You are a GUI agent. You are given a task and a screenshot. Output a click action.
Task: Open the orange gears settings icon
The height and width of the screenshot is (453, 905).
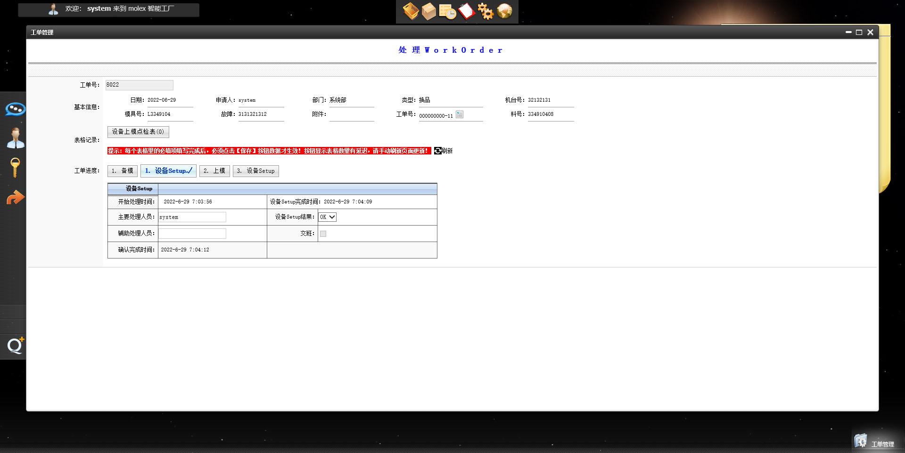(x=485, y=11)
